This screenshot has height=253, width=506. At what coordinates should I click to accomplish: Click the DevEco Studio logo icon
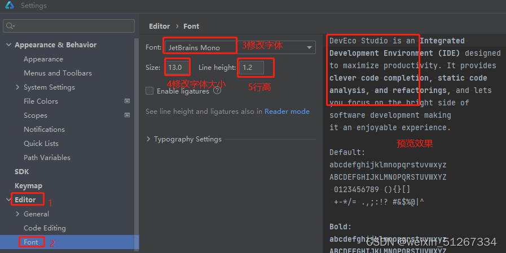pos(10,5)
